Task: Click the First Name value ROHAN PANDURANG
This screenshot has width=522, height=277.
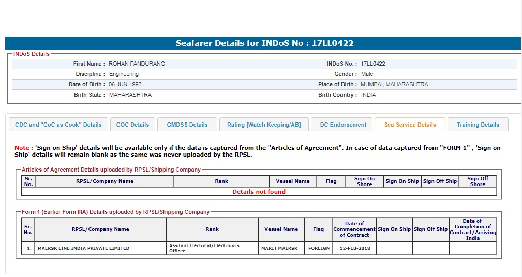Action: pyautogui.click(x=137, y=64)
